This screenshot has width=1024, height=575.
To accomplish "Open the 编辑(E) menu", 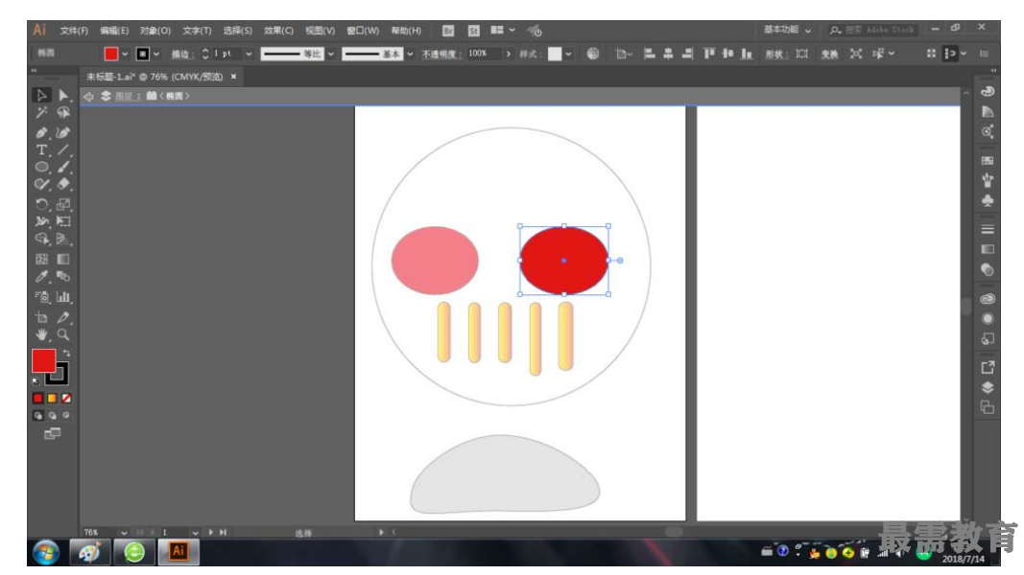I will click(x=114, y=31).
